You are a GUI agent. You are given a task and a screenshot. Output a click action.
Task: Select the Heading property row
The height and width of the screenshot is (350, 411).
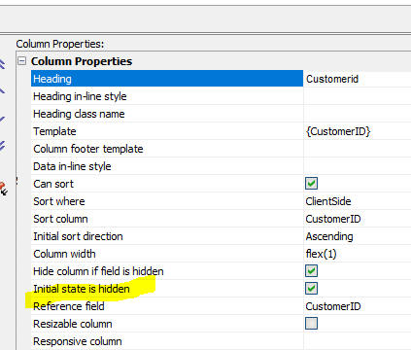[x=167, y=79]
